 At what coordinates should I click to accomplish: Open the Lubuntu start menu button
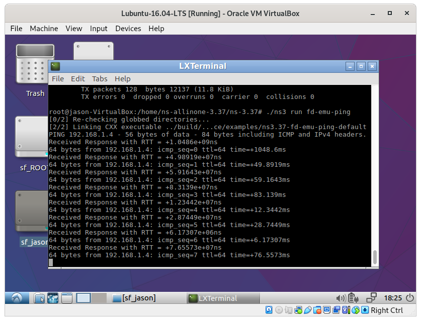click(17, 298)
